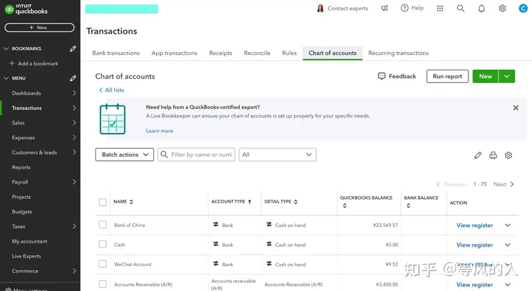Expand Sales submenu chevron
The width and height of the screenshot is (532, 291).
pos(74,123)
